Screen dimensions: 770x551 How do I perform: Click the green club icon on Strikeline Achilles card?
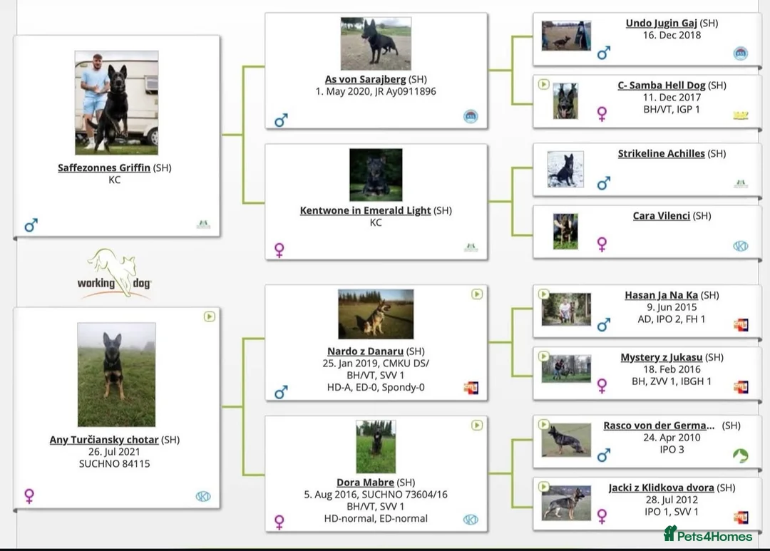pyautogui.click(x=741, y=183)
